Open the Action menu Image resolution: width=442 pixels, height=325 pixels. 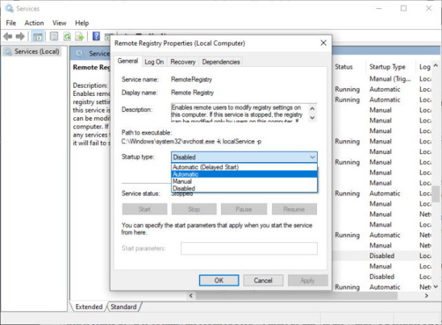click(x=34, y=23)
